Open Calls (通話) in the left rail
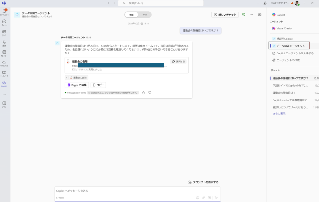Viewport: 319px width, 202px height. tap(4, 43)
